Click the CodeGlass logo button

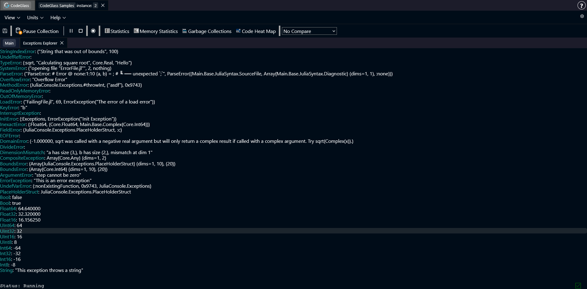click(17, 5)
